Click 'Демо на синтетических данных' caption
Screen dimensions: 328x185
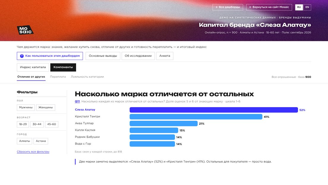[265, 17]
